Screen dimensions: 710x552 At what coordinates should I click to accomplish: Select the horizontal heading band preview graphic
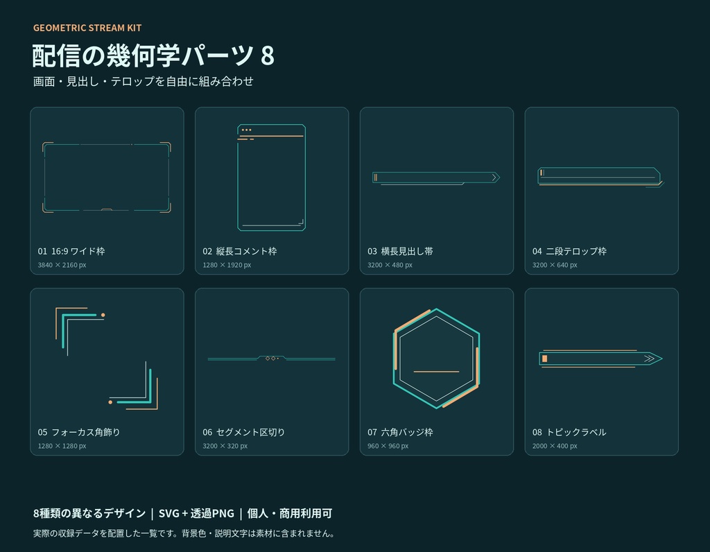click(x=437, y=178)
